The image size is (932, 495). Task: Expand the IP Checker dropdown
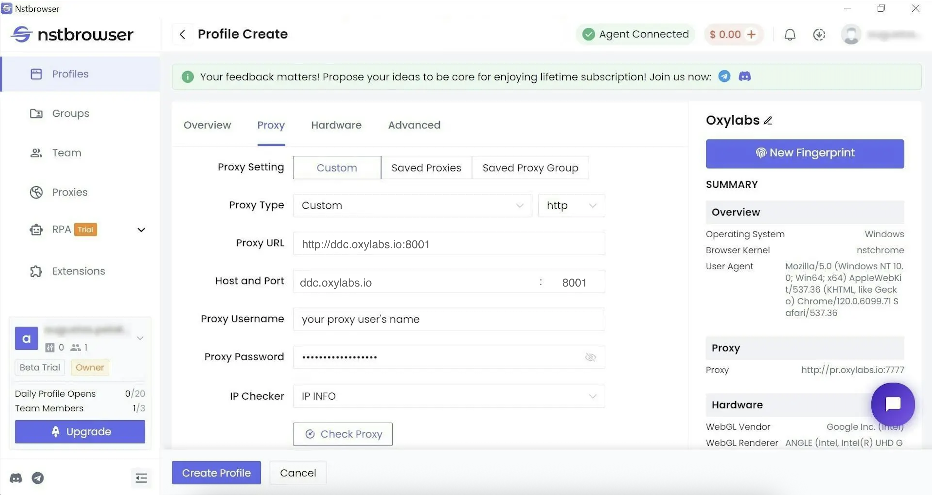pyautogui.click(x=448, y=396)
